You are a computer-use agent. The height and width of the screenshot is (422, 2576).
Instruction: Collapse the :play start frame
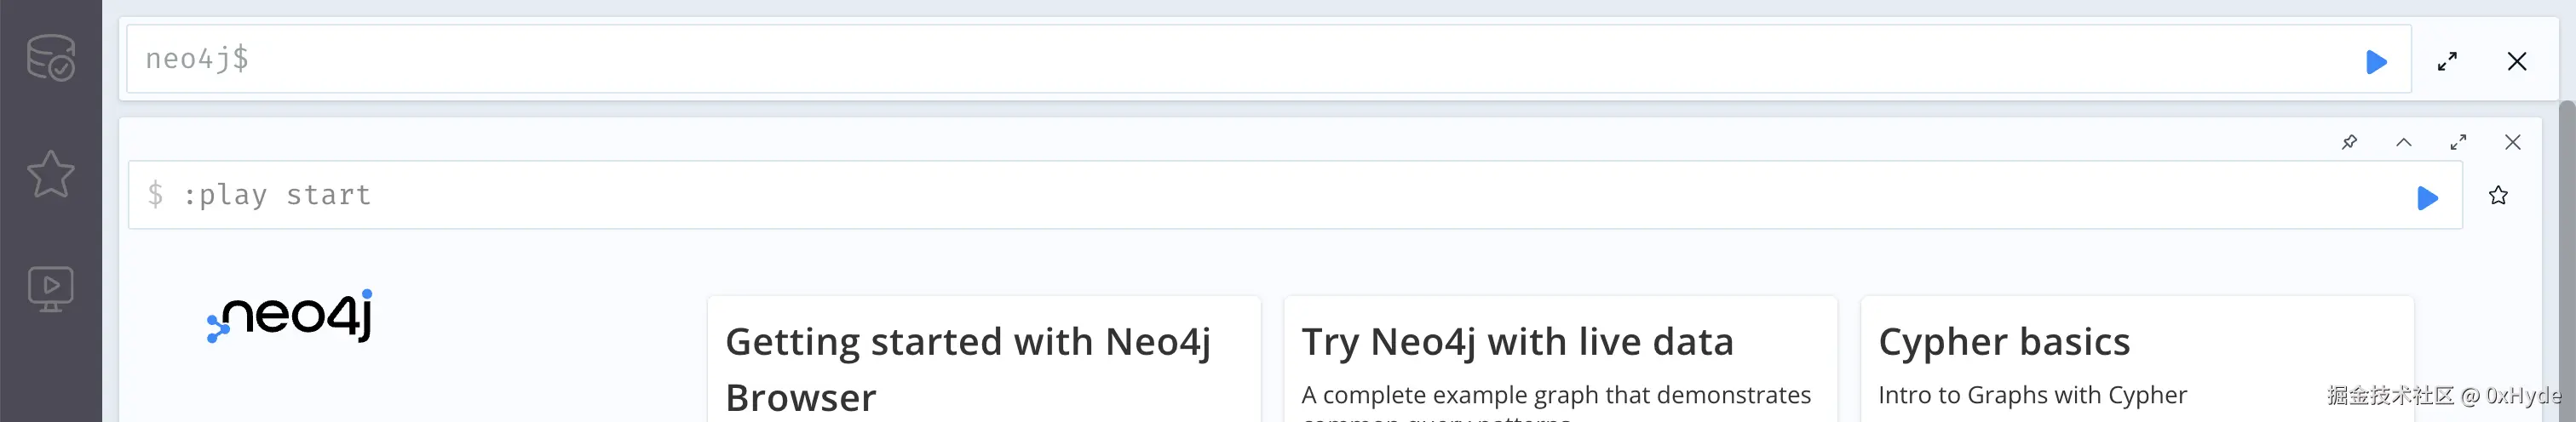point(2404,142)
